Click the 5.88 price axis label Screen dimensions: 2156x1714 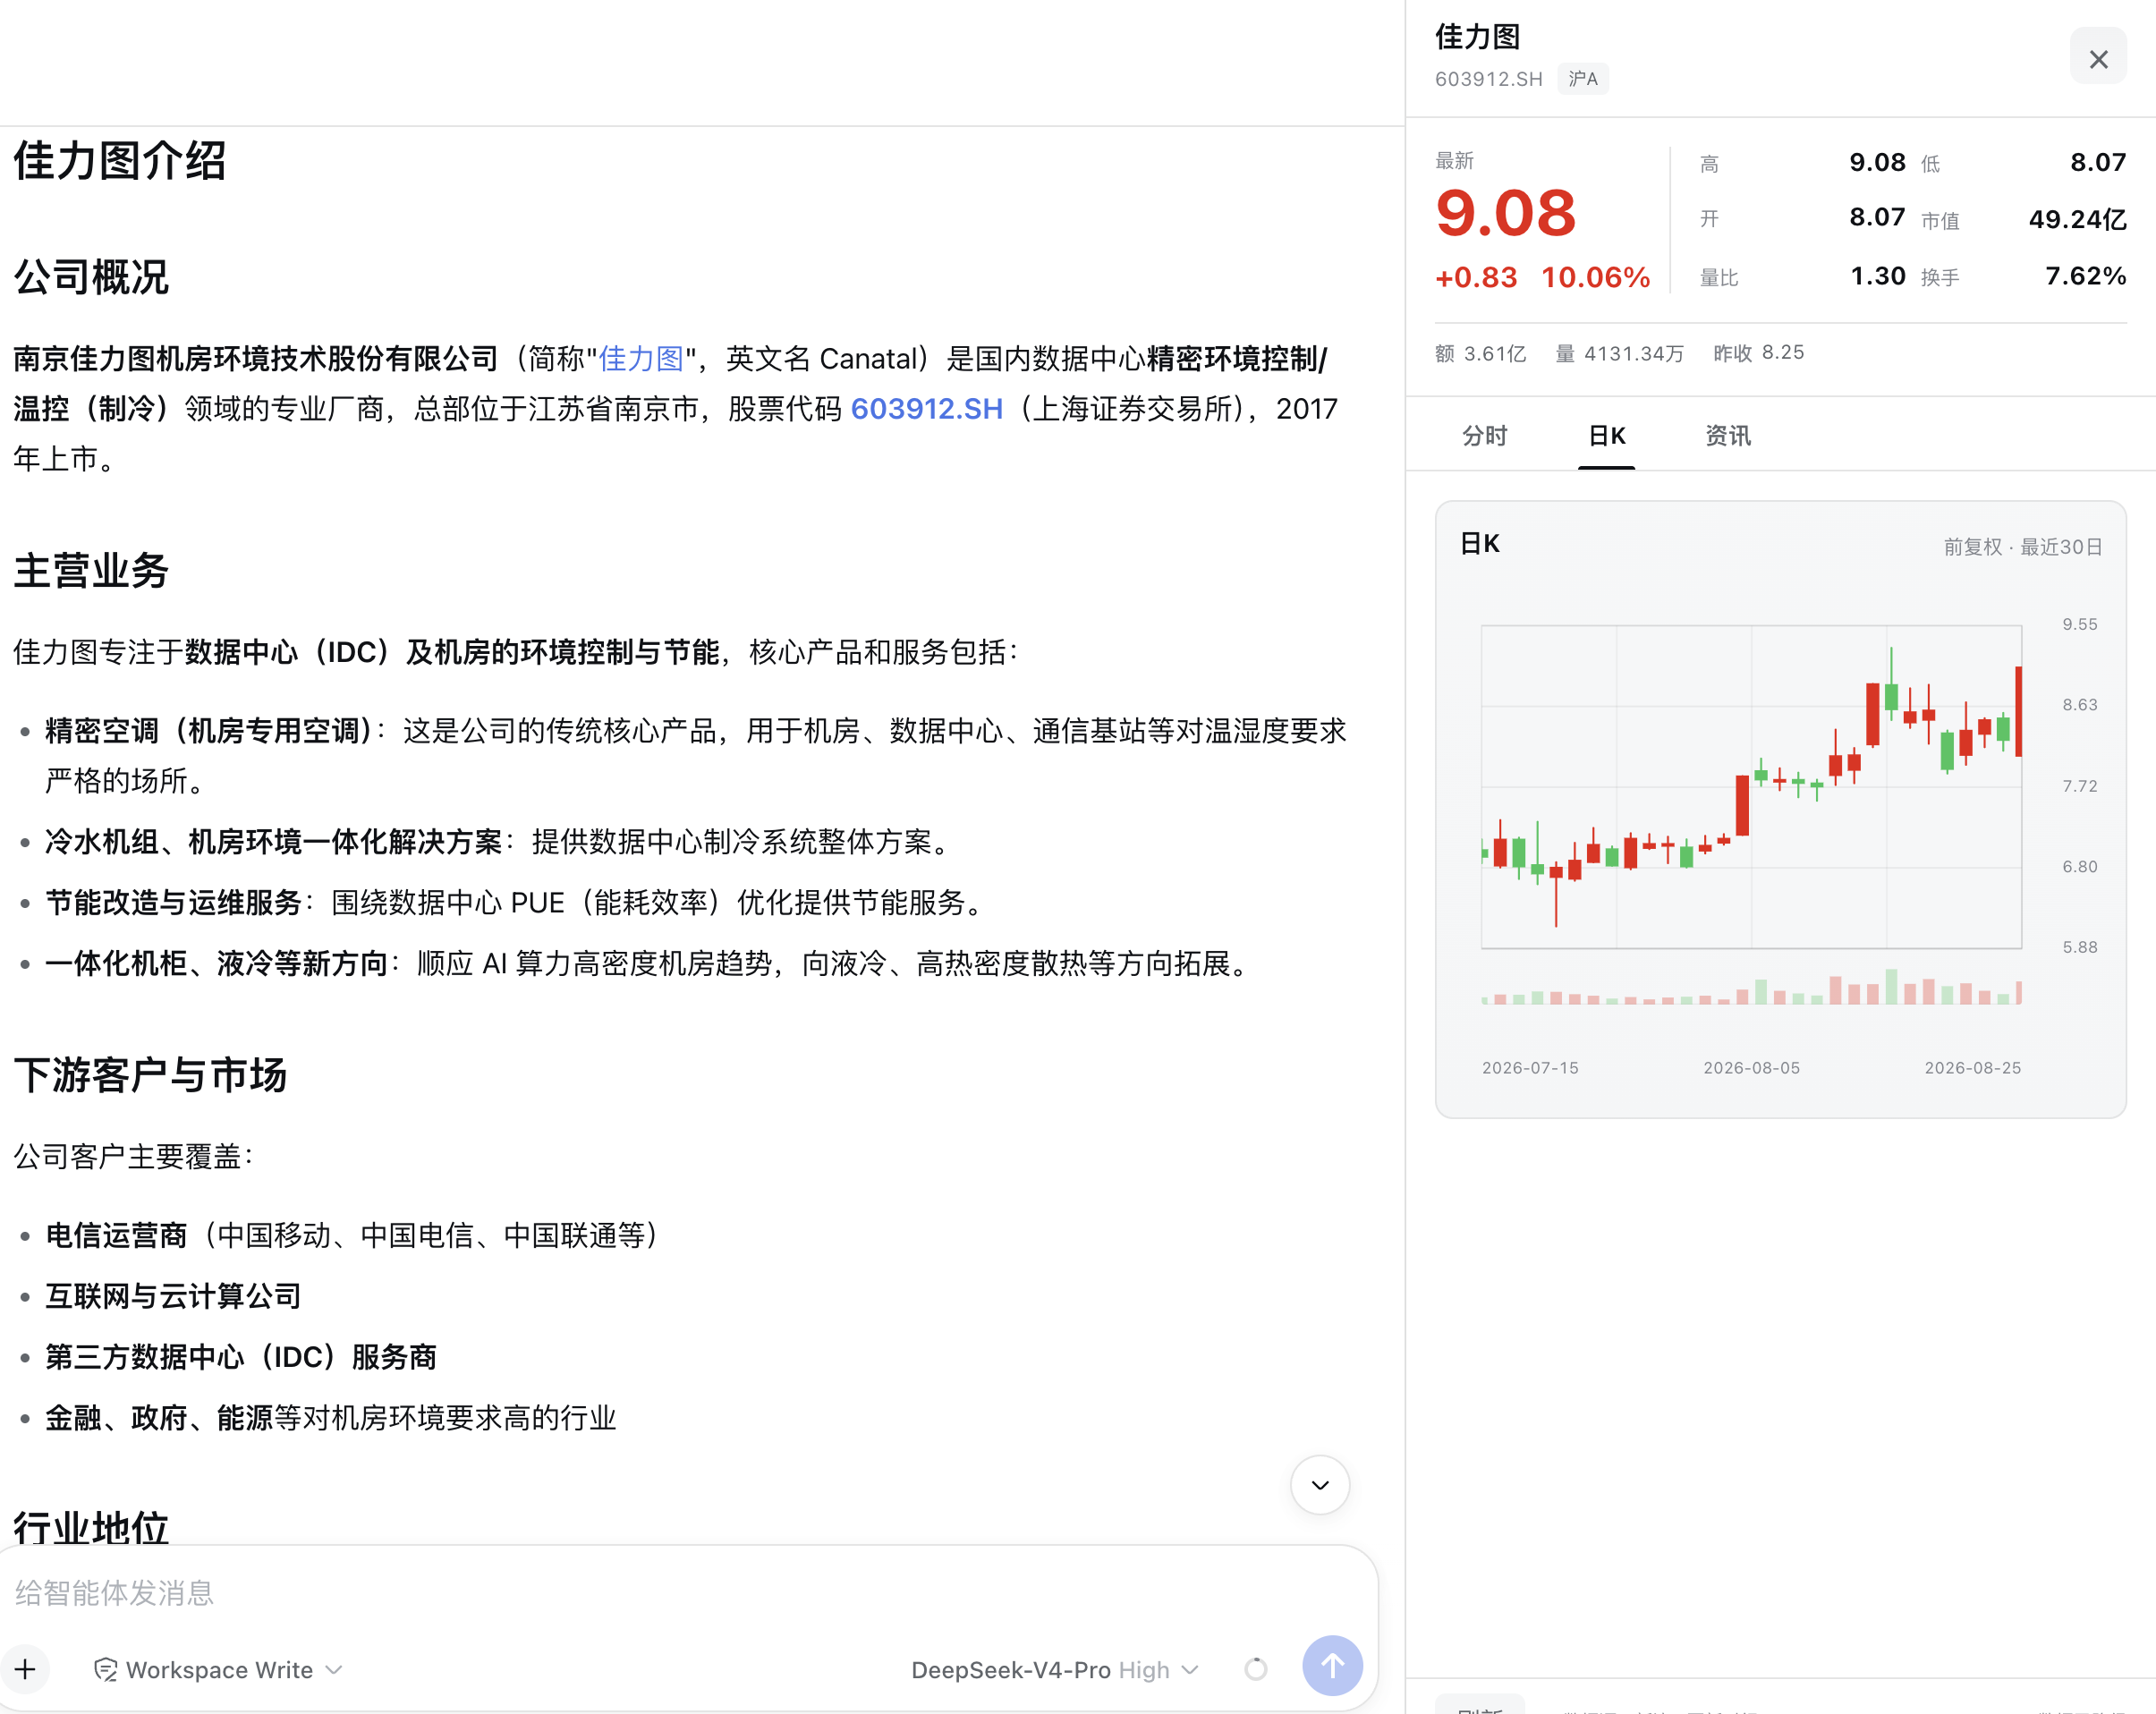tap(2079, 947)
